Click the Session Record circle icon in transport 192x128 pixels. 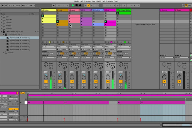tap(97, 6)
